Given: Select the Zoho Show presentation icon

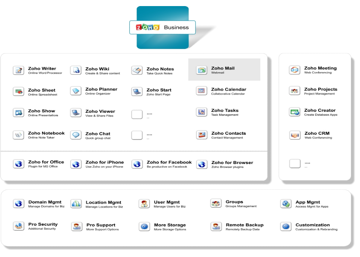Looking at the screenshot, I should coord(19,112).
